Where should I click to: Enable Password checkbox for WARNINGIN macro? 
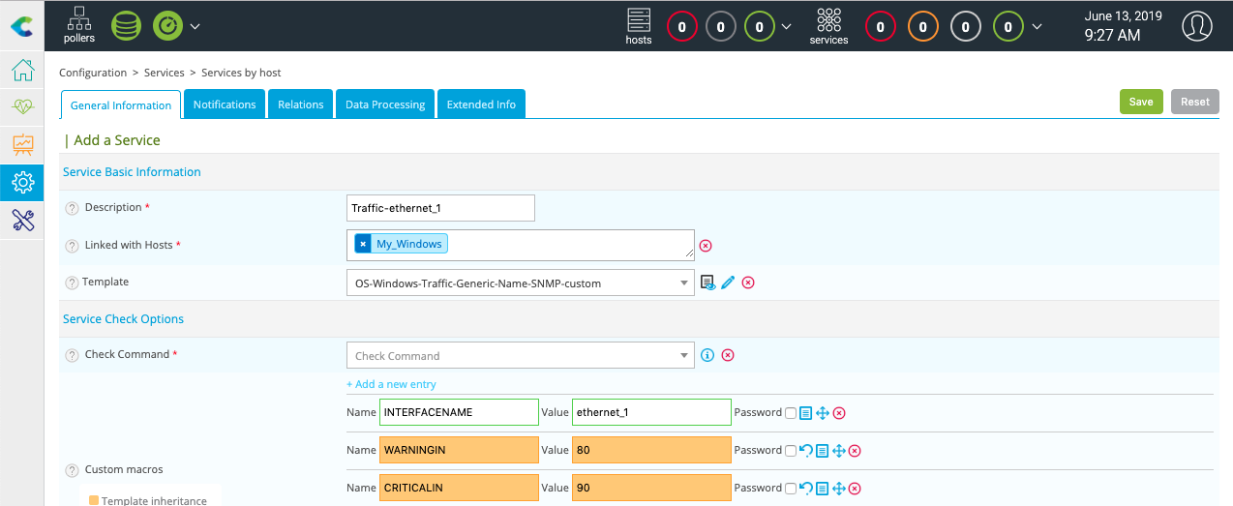click(791, 450)
